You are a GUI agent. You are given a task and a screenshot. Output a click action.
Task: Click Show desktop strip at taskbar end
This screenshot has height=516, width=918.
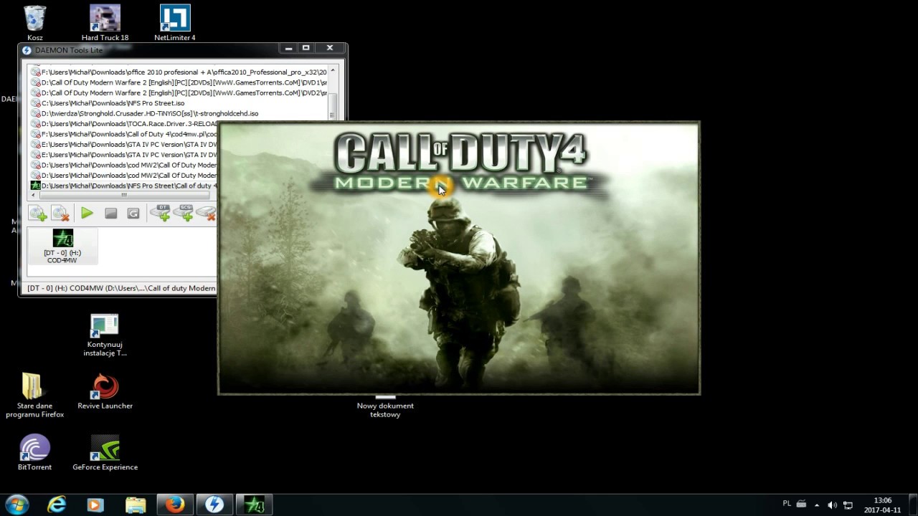pos(913,505)
